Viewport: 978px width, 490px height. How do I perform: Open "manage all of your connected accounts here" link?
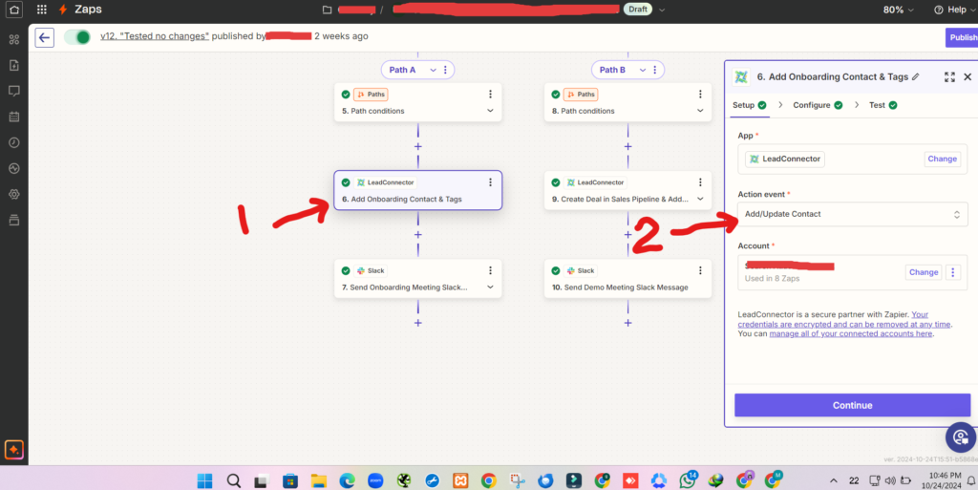tap(851, 333)
